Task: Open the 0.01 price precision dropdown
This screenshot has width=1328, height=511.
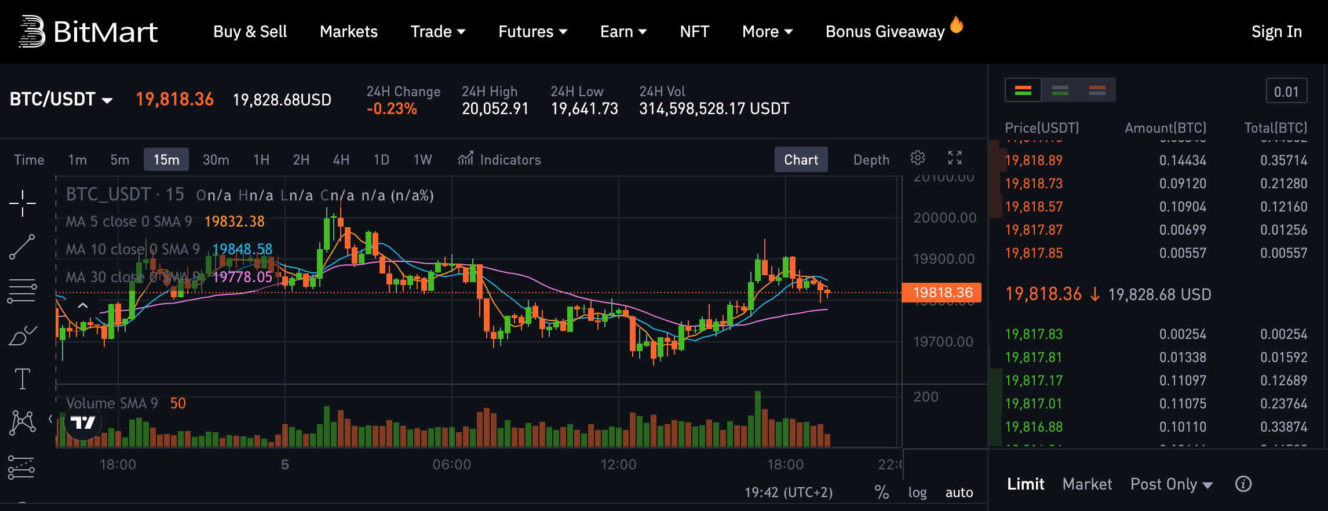Action: [x=1286, y=91]
